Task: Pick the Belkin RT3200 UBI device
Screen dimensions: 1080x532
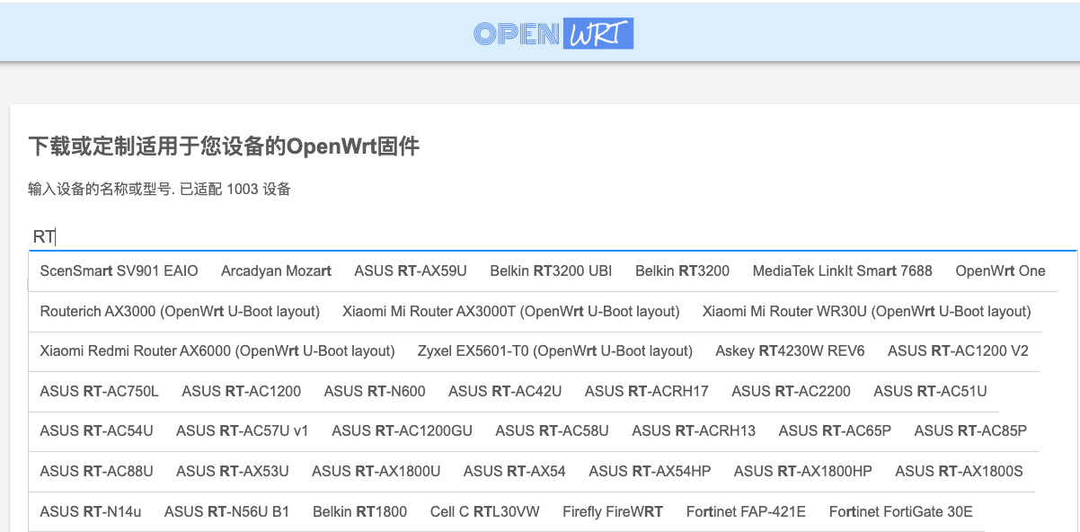Action: [x=550, y=270]
